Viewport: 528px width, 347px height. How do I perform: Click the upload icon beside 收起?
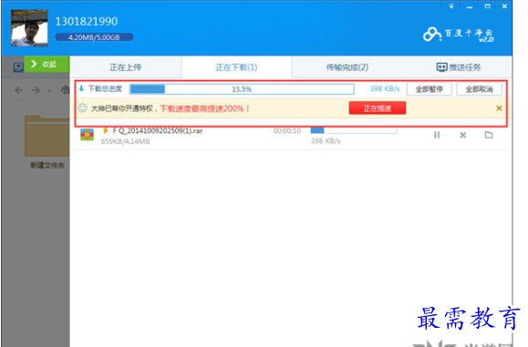(18, 66)
